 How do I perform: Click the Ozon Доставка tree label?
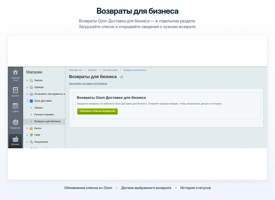point(43,101)
